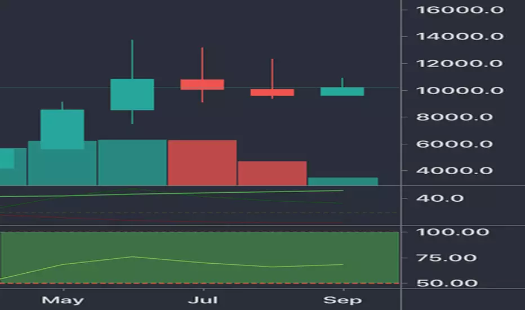This screenshot has height=310, width=525.
Task: Click the green June volume bar
Action: click(x=132, y=162)
